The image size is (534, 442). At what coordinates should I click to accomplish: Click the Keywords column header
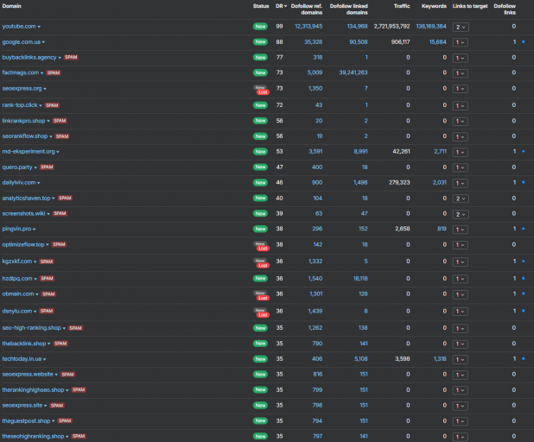[x=434, y=6]
